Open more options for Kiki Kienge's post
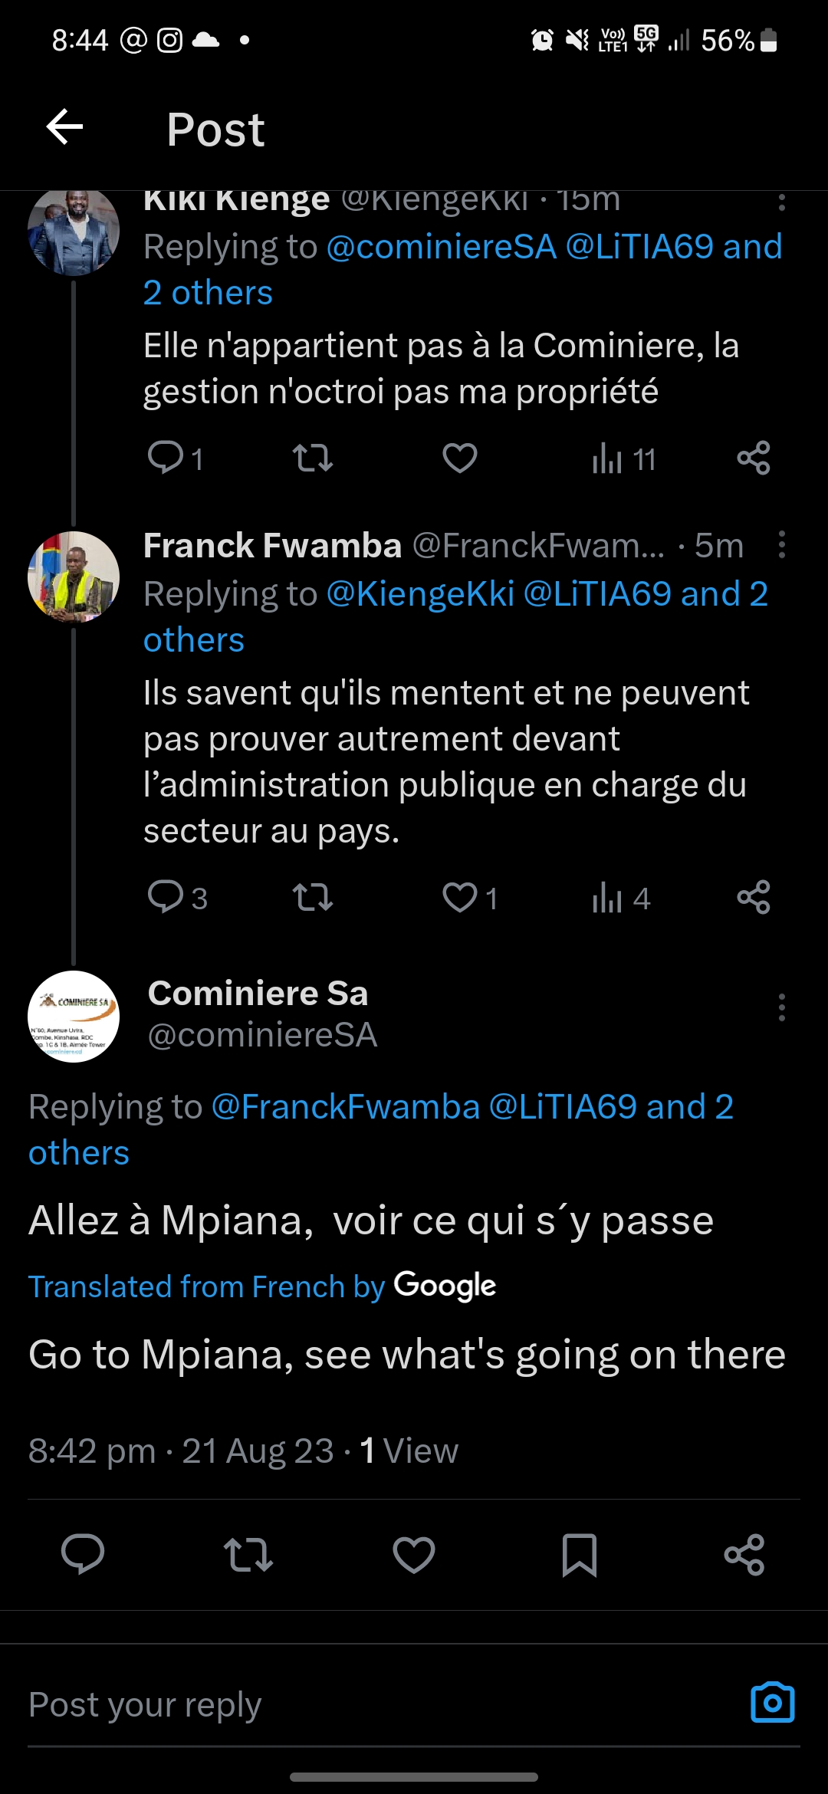The height and width of the screenshot is (1794, 828). tap(781, 202)
